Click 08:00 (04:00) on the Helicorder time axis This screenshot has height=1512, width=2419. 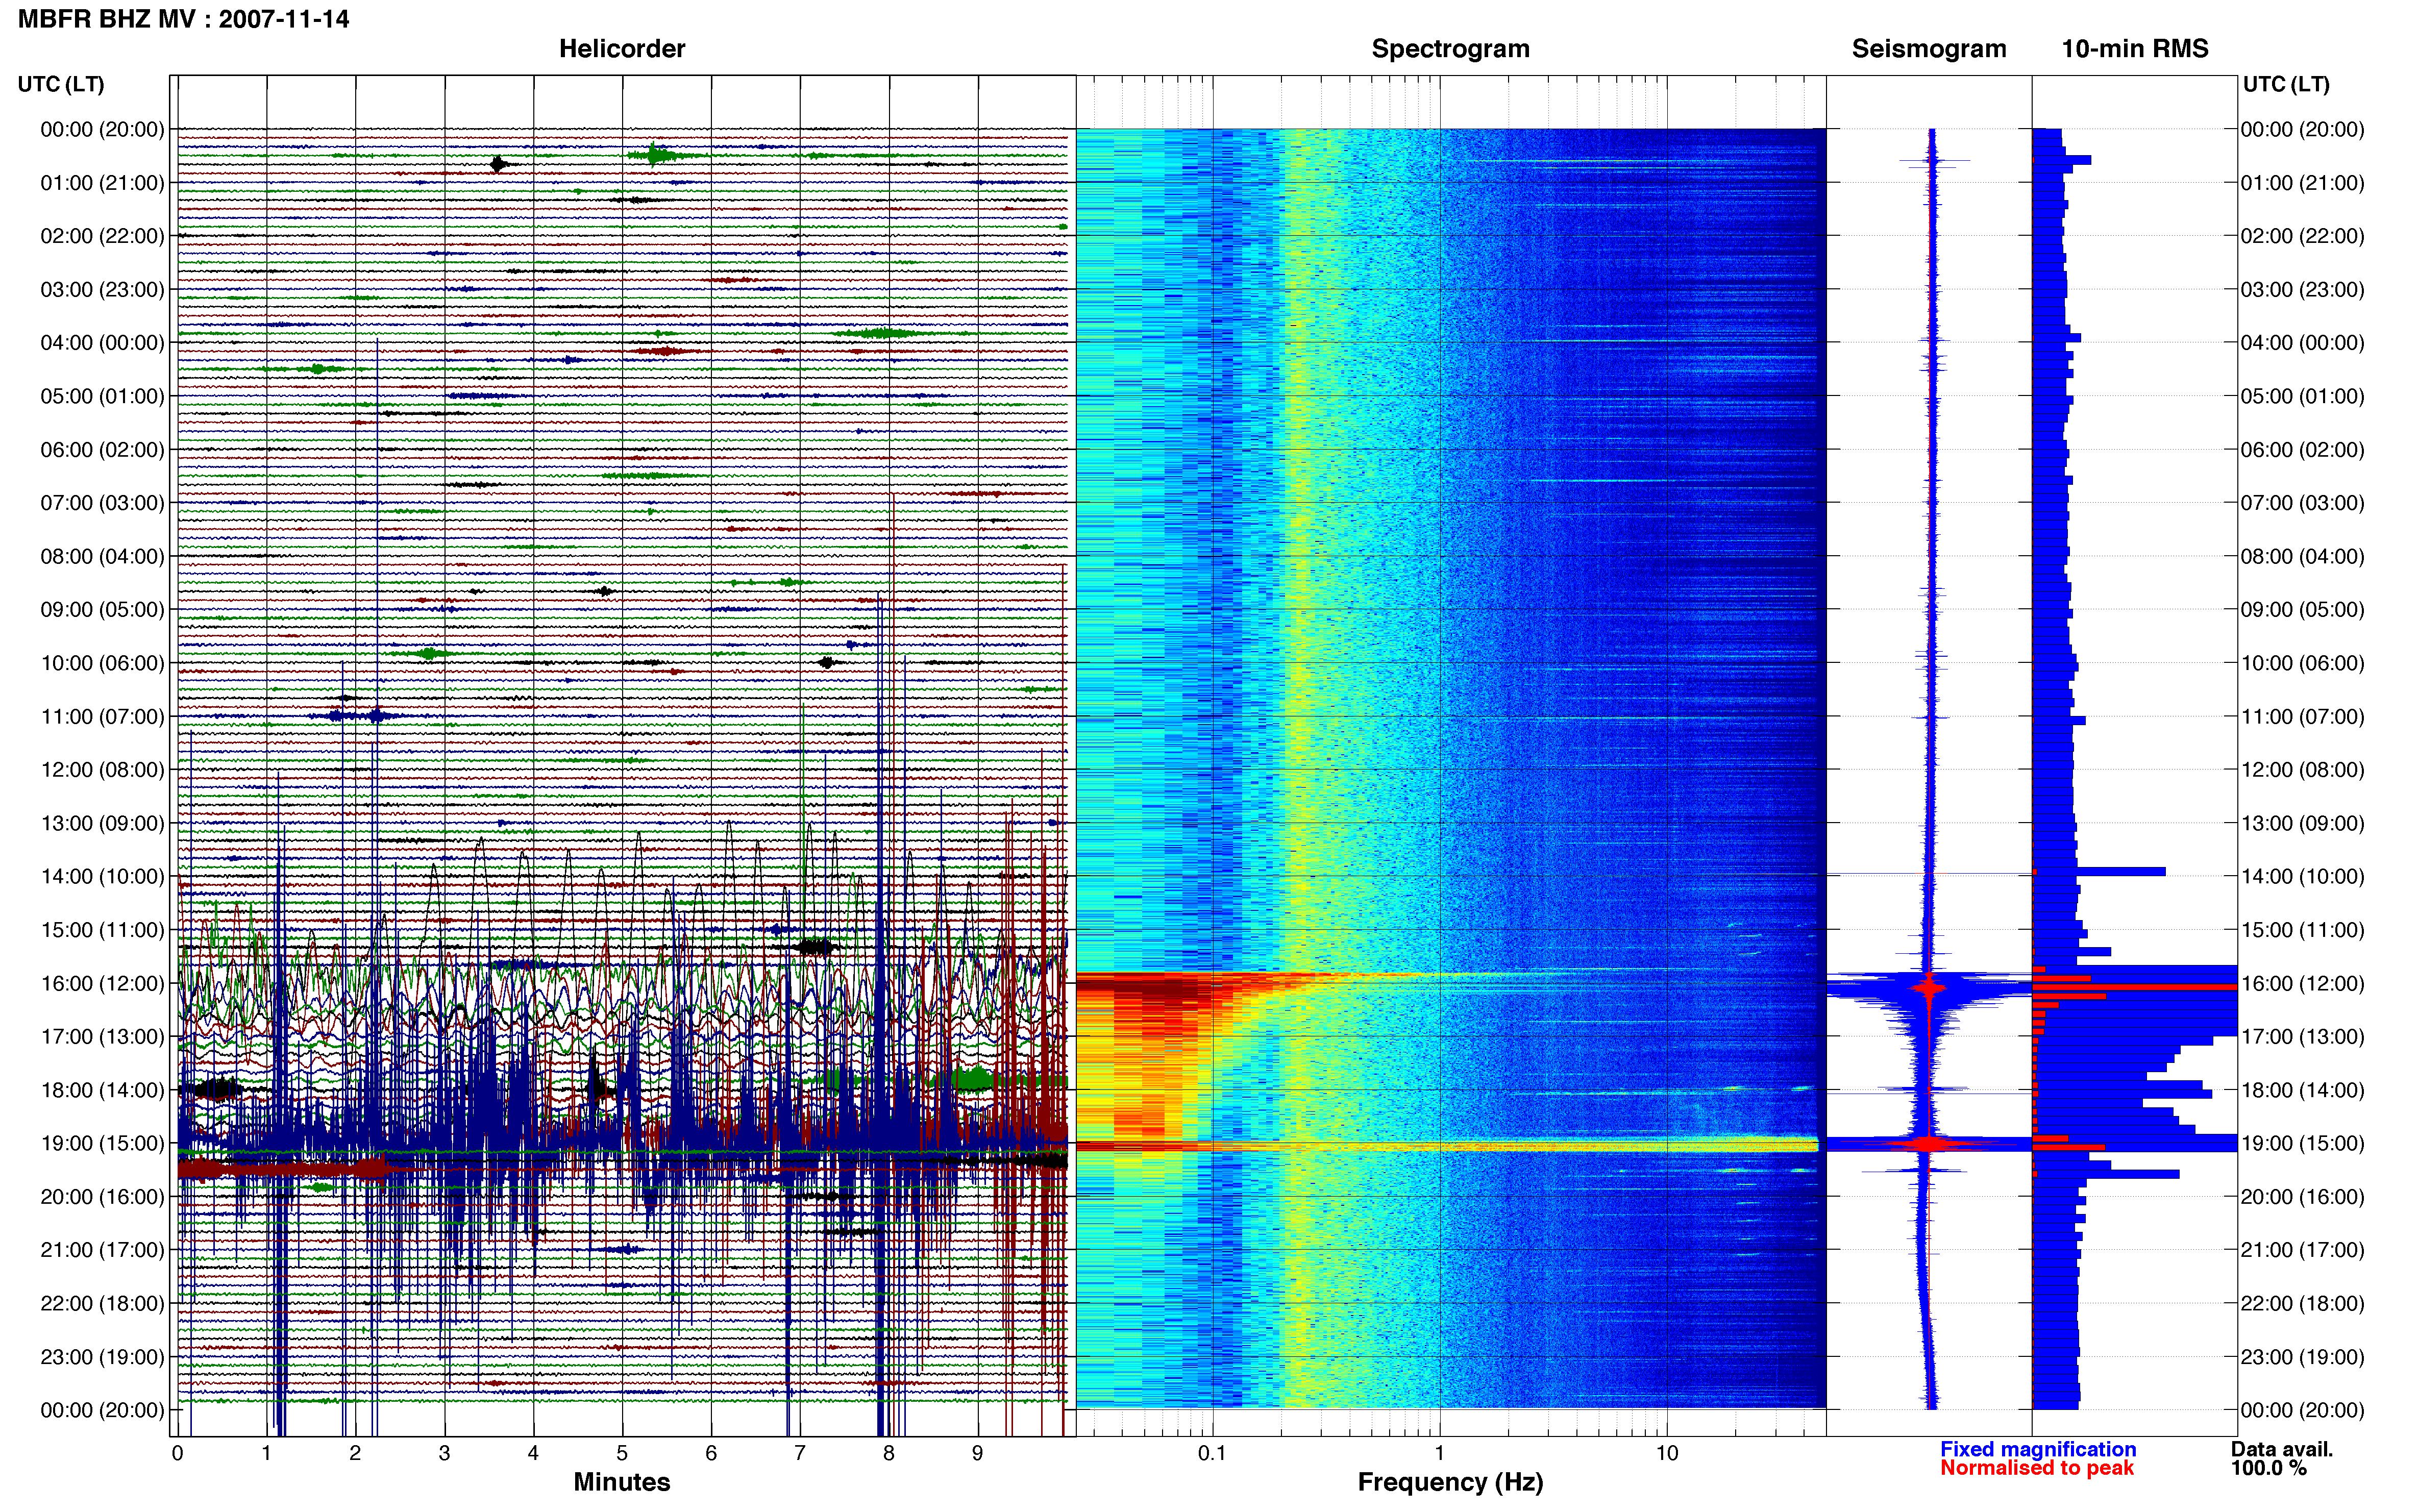point(102,556)
